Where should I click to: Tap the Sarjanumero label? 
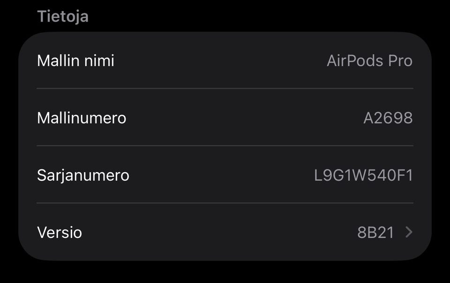tap(83, 175)
